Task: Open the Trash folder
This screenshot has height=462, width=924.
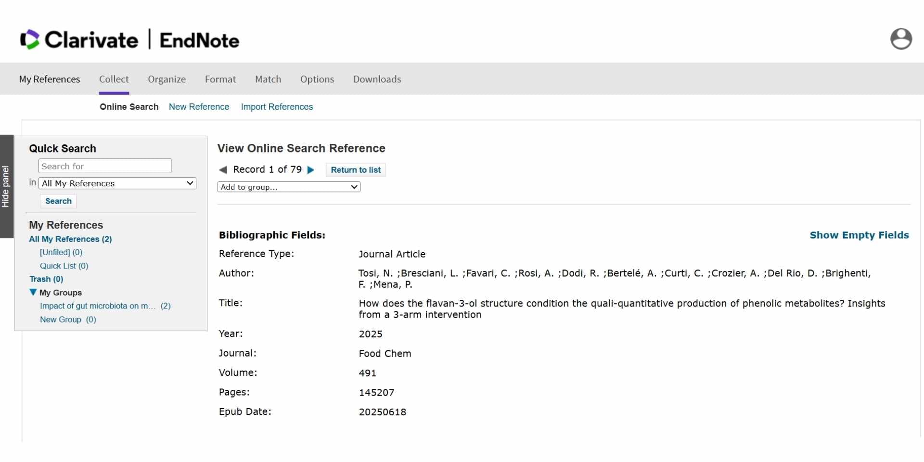Action: [46, 279]
